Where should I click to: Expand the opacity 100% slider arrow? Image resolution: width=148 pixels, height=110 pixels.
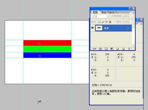point(132,16)
